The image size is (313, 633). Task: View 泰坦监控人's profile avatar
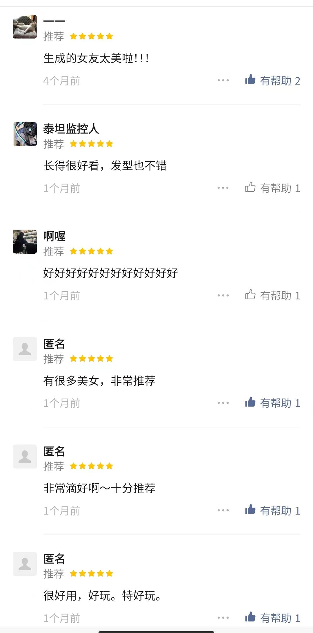[x=25, y=134]
